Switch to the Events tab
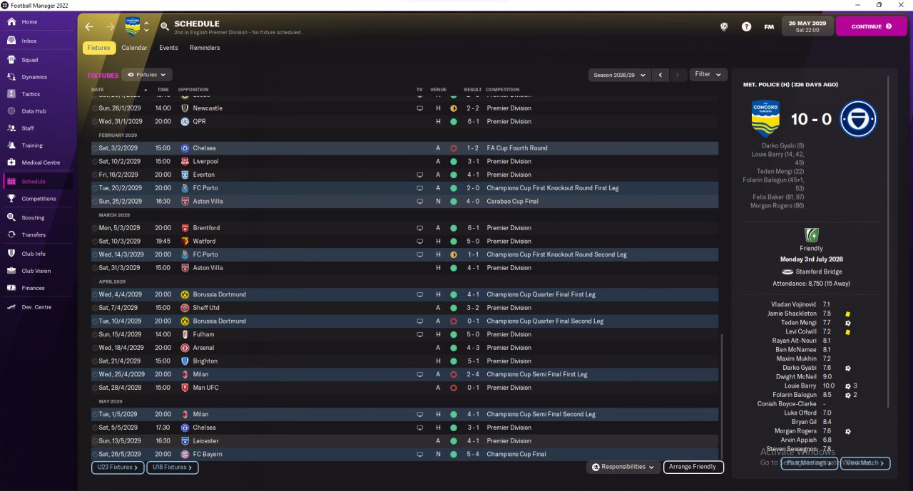The image size is (913, 491). coord(168,48)
